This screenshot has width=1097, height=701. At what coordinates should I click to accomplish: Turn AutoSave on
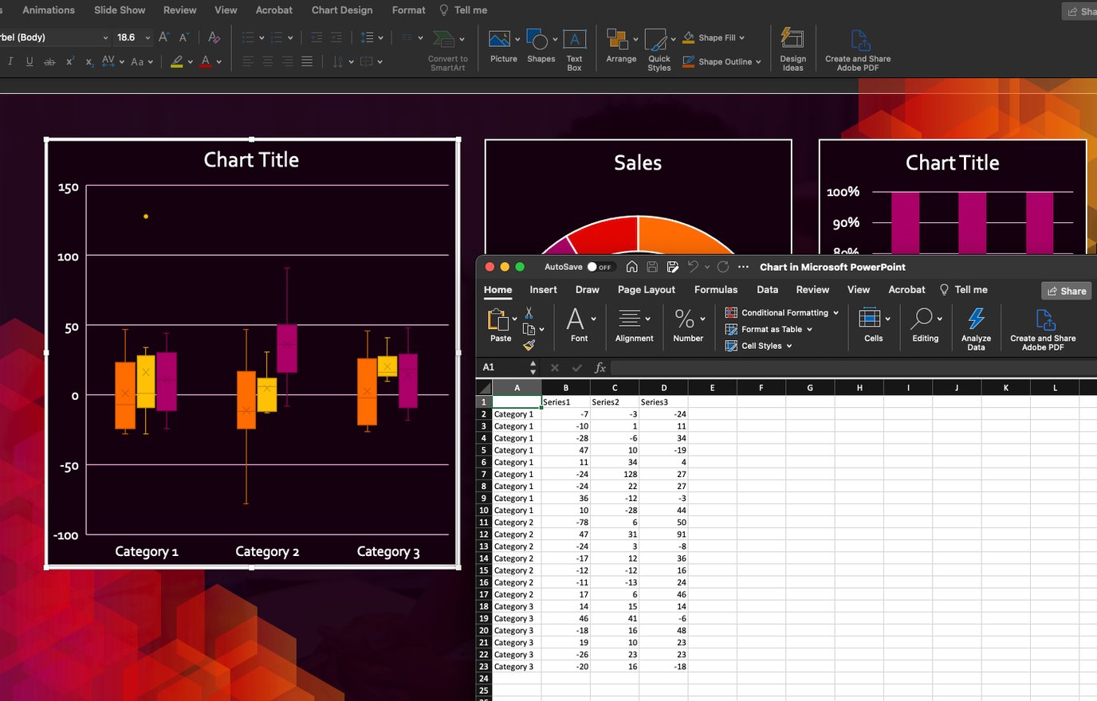pos(592,267)
